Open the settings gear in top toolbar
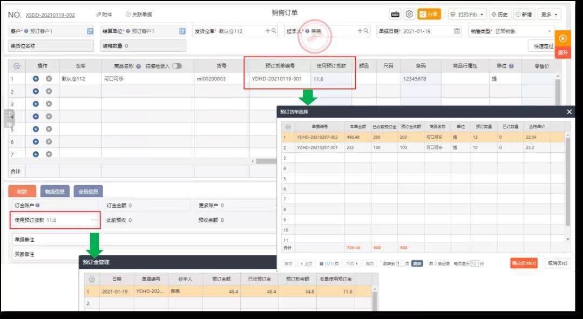The image size is (583, 319). [409, 14]
